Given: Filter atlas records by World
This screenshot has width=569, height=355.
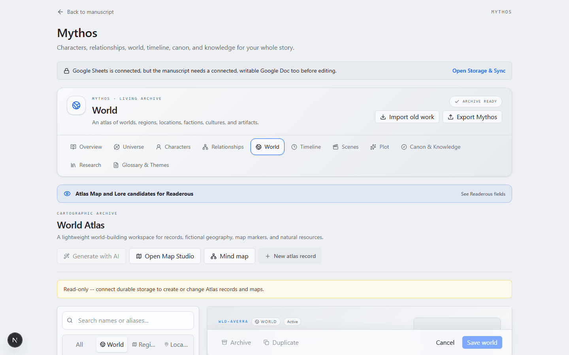Looking at the screenshot, I should [x=112, y=344].
